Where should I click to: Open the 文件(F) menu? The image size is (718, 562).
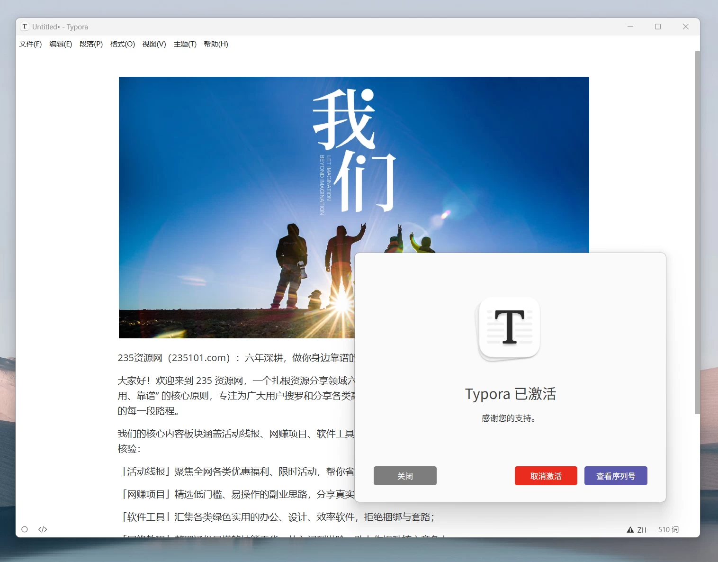30,44
